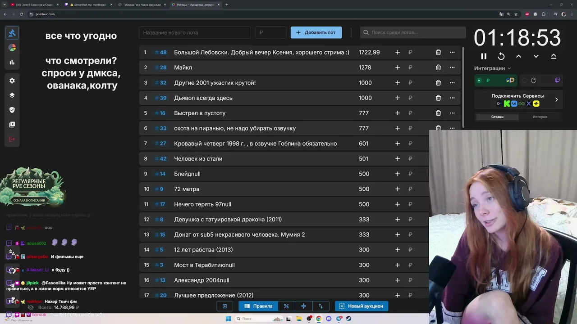Open the statistics bar chart page
This screenshot has height=324, width=577.
12,63
